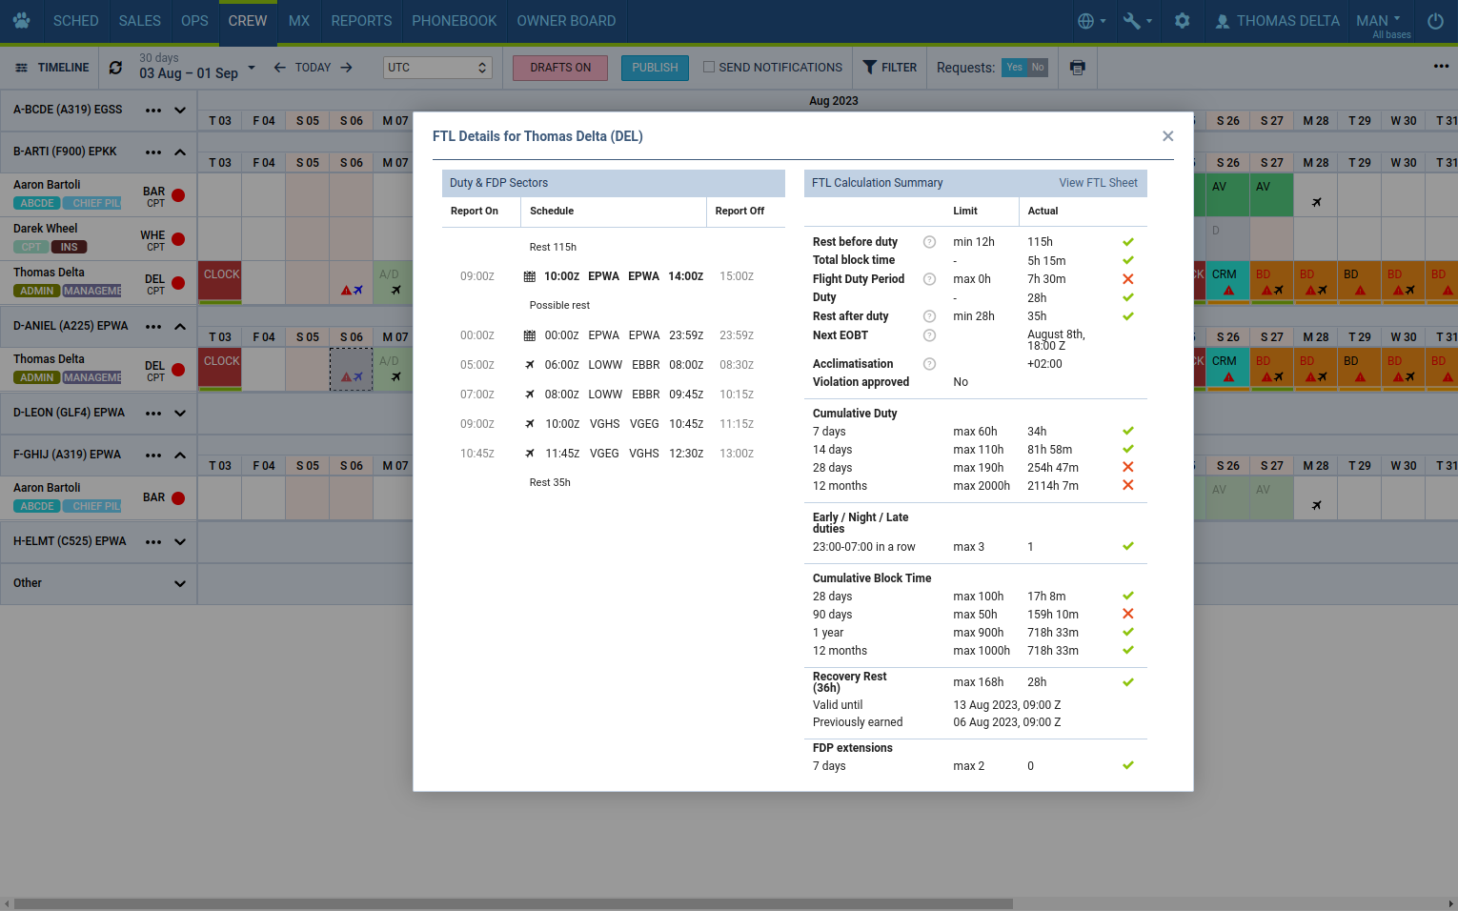1458x911 pixels.
Task: Open the UTC timezone dropdown
Action: (x=437, y=68)
